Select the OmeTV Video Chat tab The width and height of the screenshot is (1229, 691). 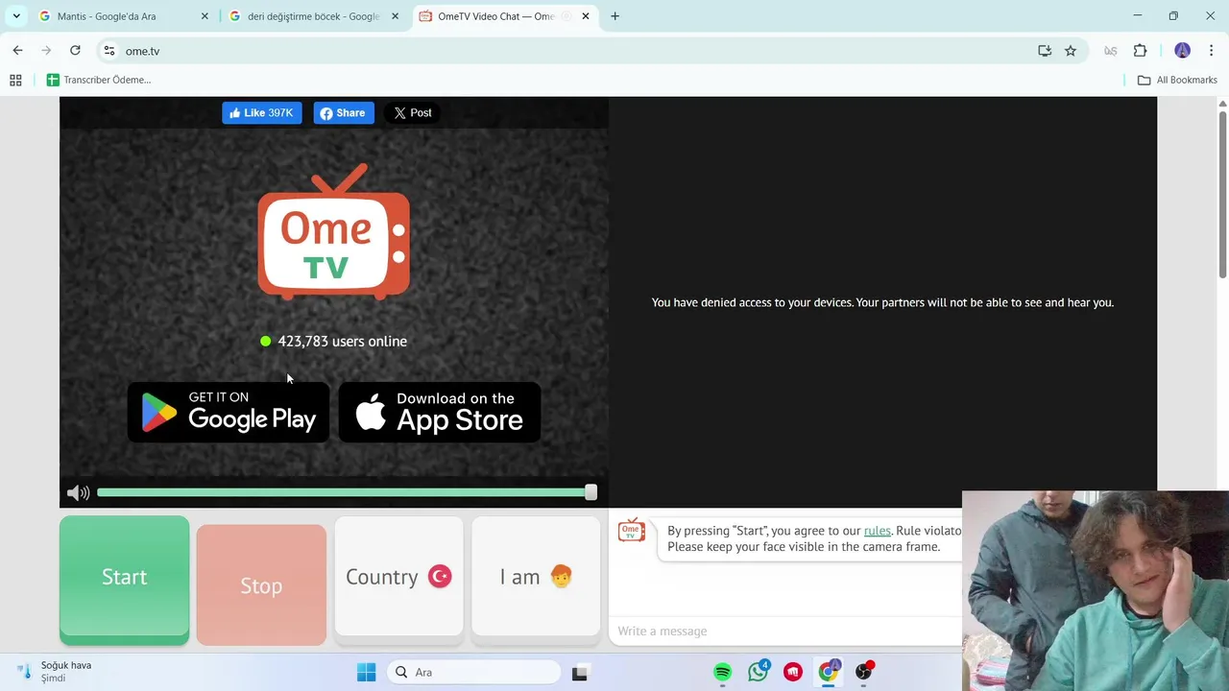[504, 16]
